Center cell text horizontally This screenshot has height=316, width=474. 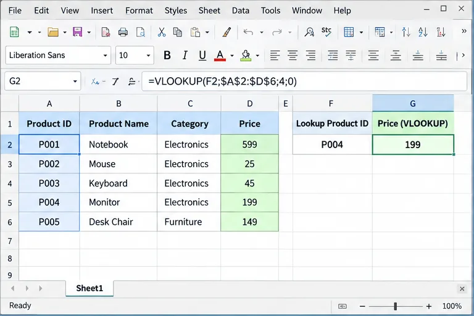(293, 56)
